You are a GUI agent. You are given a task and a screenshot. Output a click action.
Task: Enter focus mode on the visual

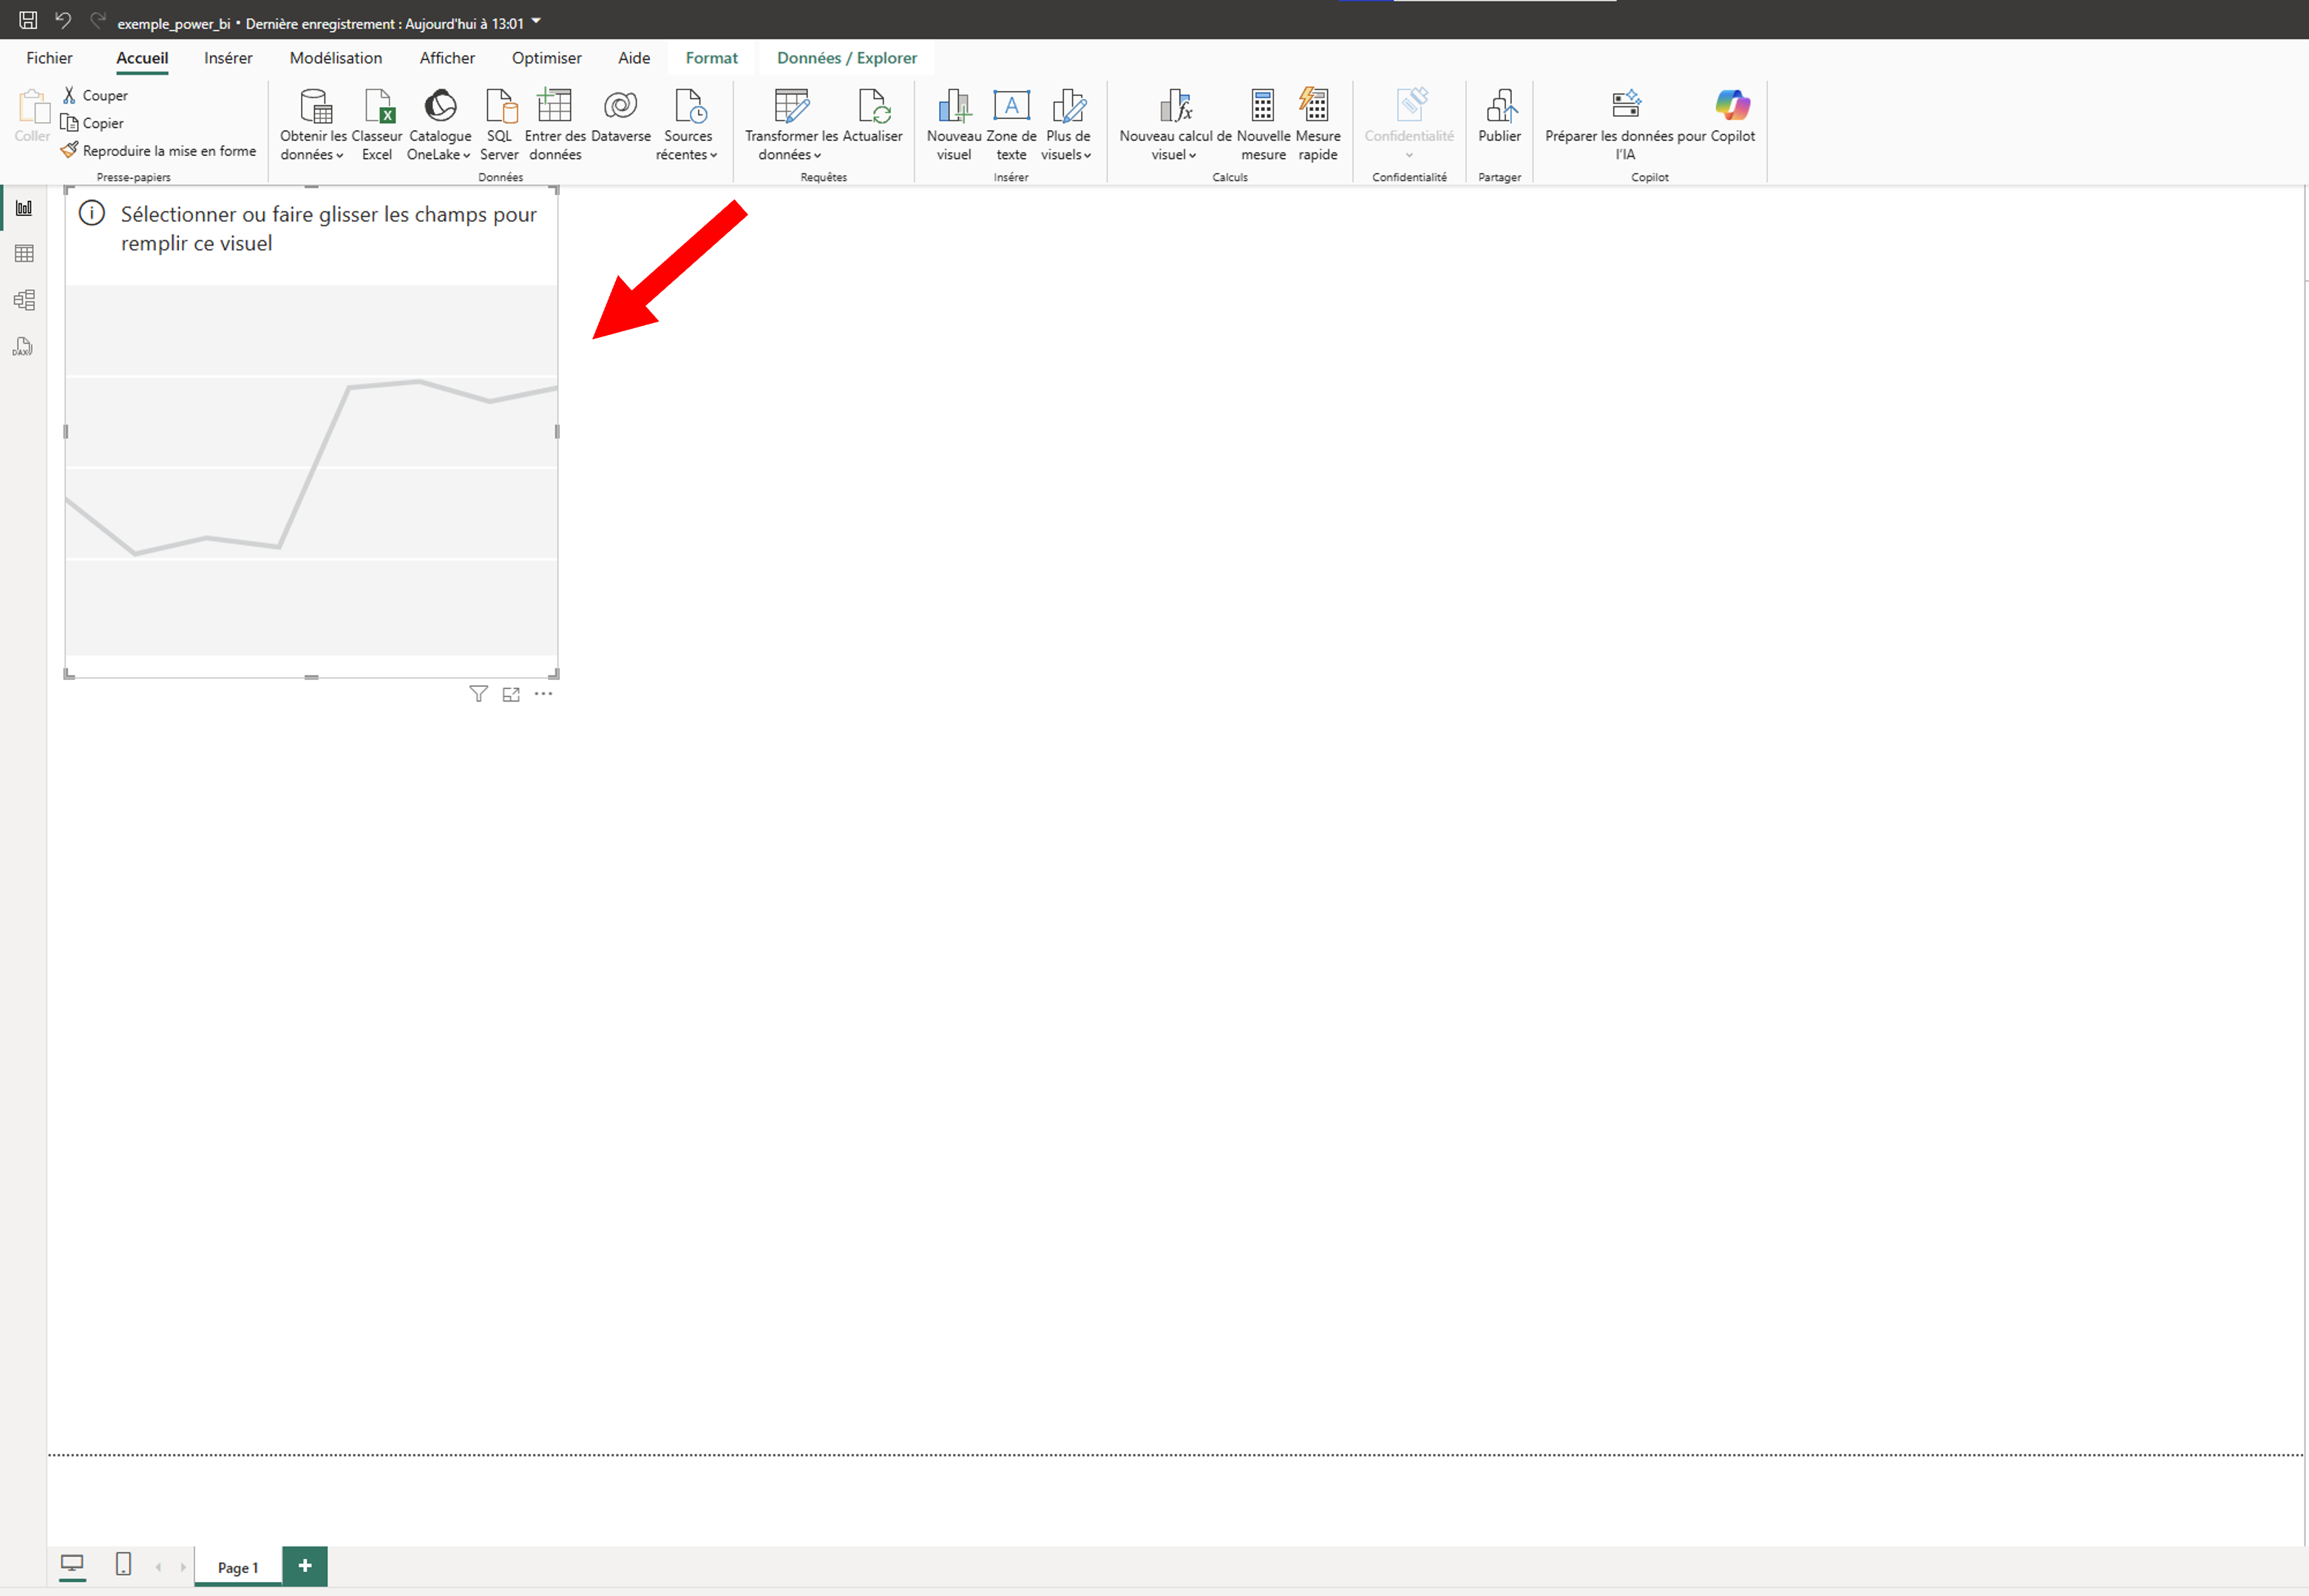(x=511, y=694)
